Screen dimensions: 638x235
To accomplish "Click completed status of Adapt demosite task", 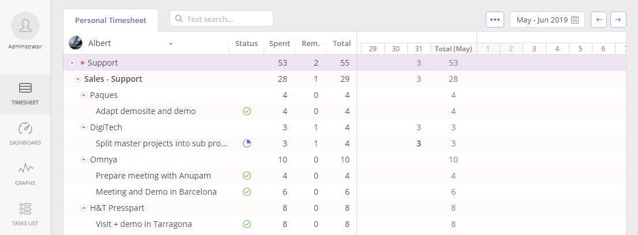I will (247, 111).
